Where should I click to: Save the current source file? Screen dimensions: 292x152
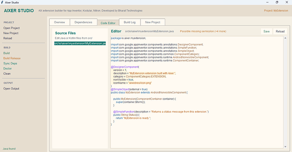[x=267, y=31]
